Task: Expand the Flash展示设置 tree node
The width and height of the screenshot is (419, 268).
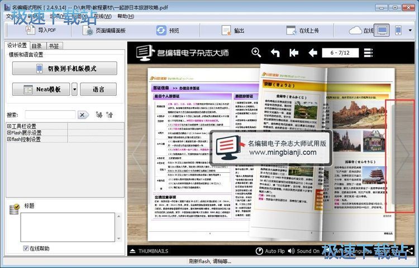Action: 9,133
